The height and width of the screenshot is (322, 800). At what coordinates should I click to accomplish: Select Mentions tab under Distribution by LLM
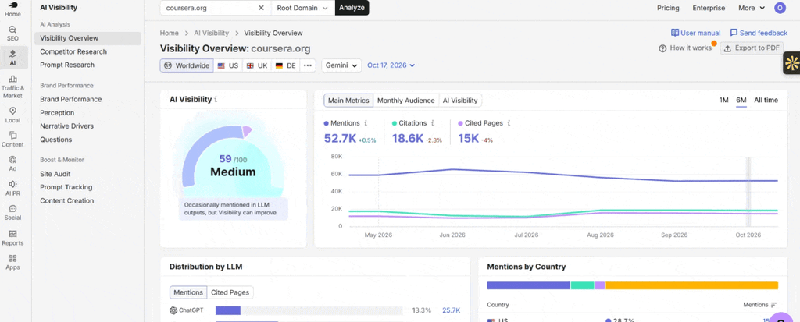pyautogui.click(x=188, y=292)
